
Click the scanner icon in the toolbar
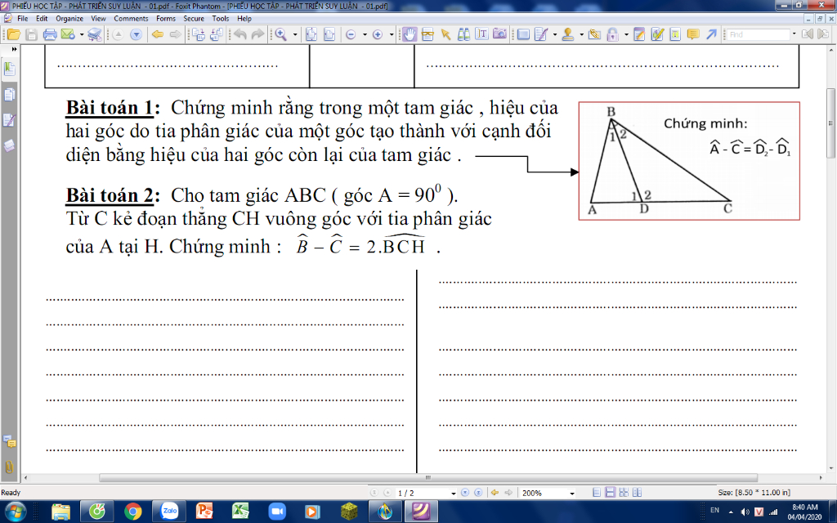95,34
